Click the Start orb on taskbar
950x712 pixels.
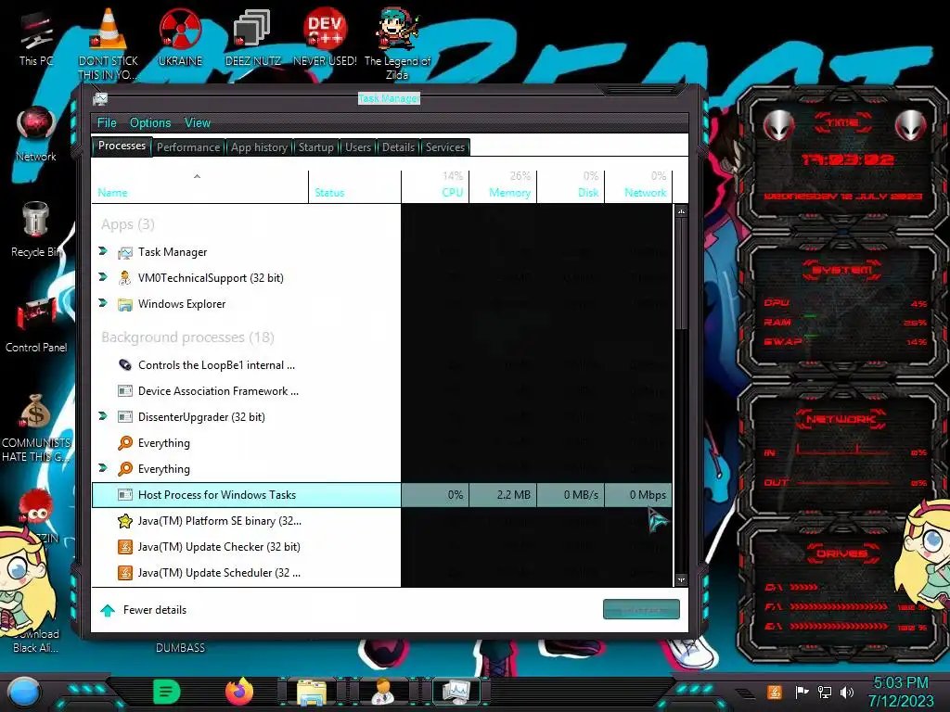[x=23, y=693]
